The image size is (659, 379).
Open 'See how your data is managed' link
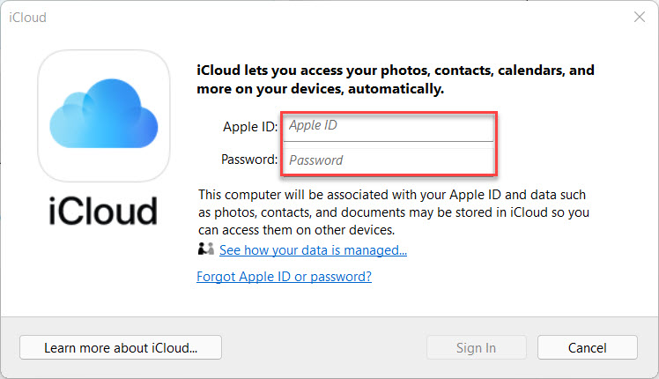313,250
